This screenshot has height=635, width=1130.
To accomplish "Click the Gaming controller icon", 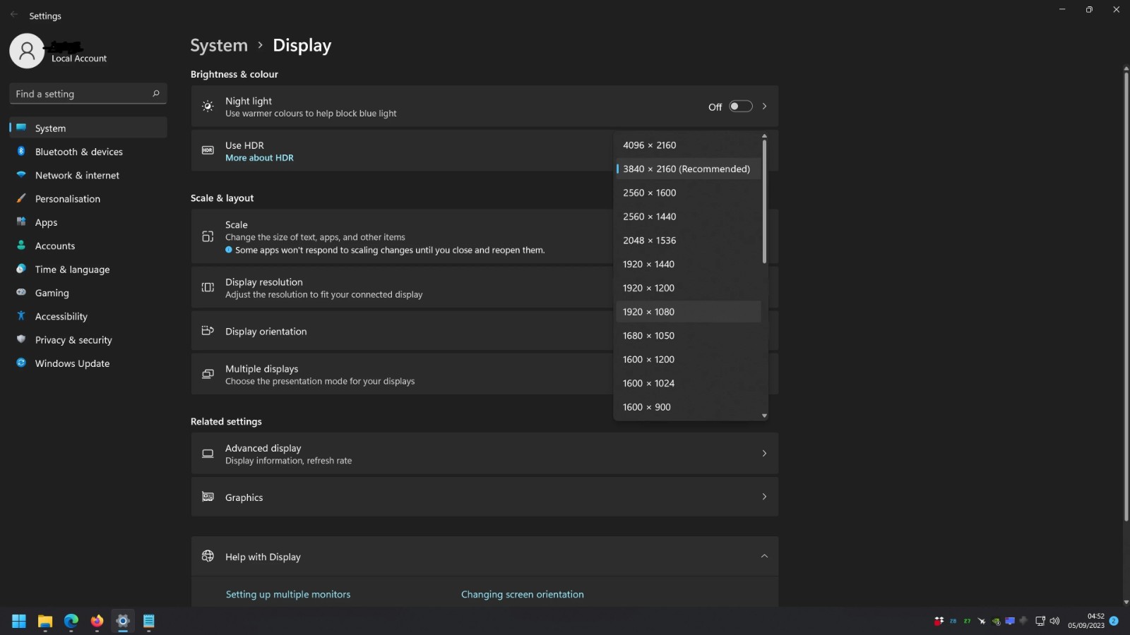I will tap(21, 292).
